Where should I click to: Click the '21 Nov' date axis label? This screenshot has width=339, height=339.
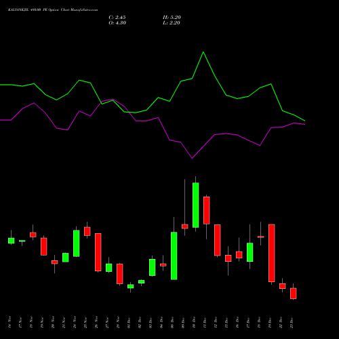click(x=64, y=322)
